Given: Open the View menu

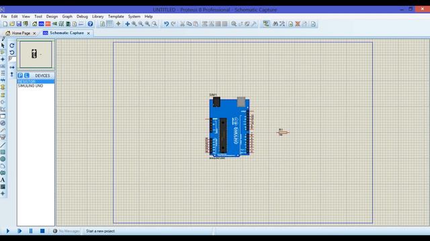Looking at the screenshot, I should (26, 17).
